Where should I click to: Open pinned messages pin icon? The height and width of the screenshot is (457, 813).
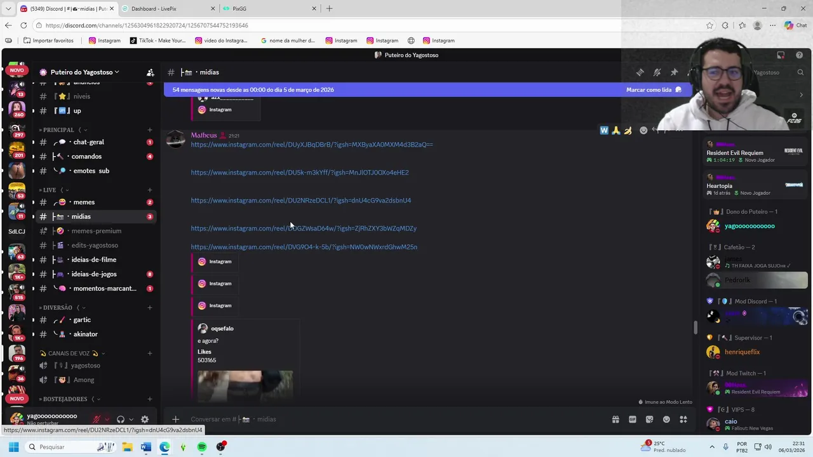coord(674,72)
